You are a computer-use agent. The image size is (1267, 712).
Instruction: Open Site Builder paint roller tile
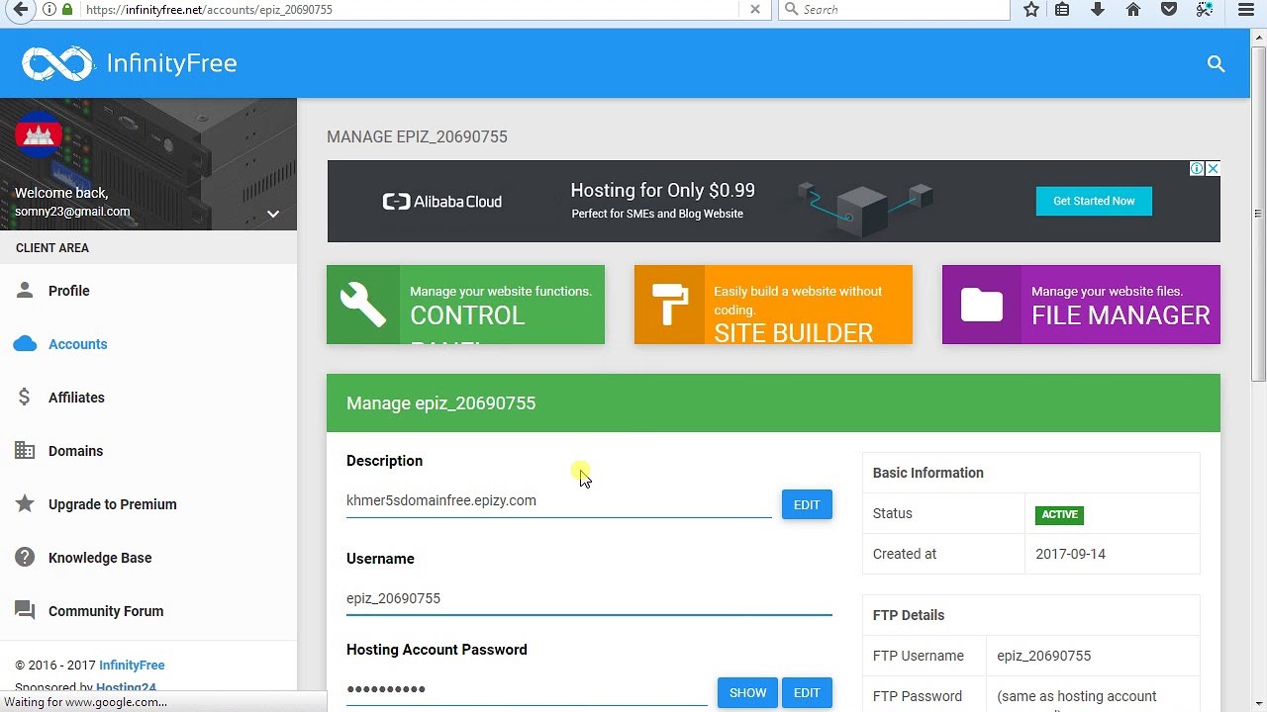pos(773,305)
